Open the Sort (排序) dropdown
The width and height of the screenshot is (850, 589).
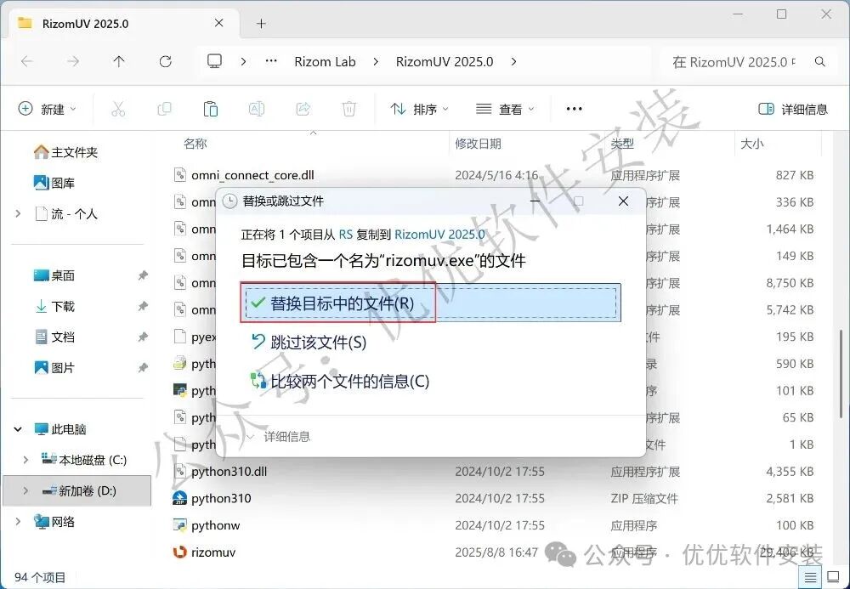(419, 109)
